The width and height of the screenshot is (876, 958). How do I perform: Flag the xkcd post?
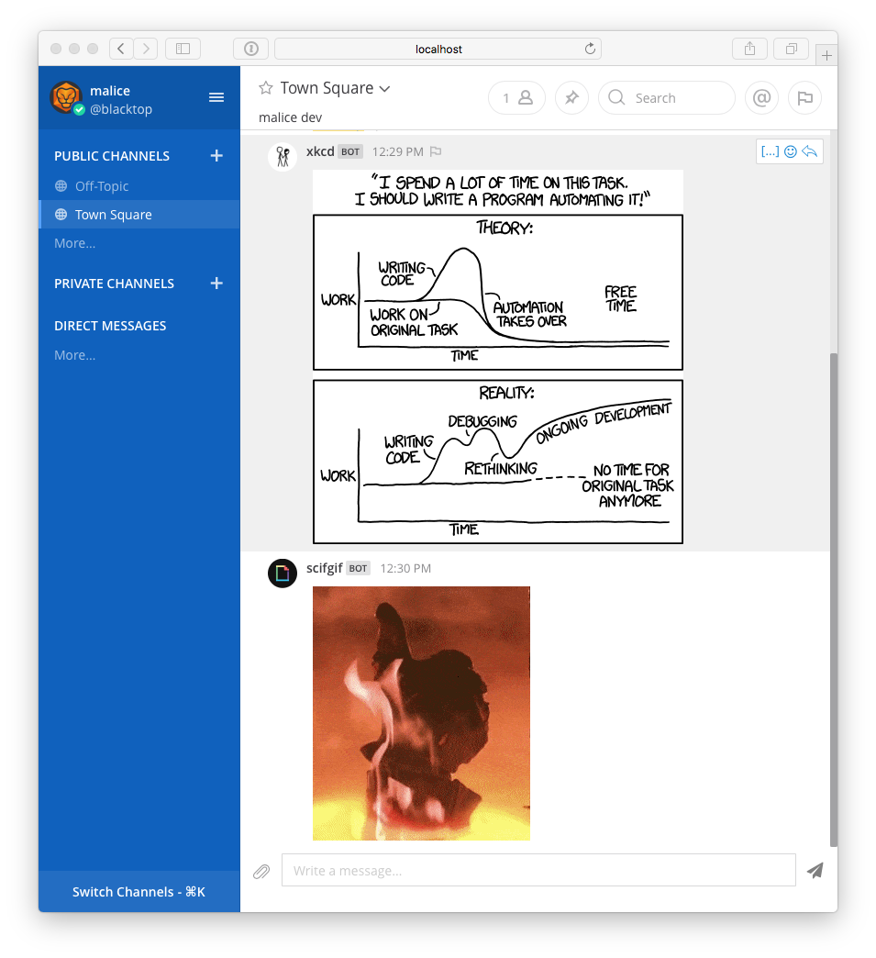click(x=436, y=151)
